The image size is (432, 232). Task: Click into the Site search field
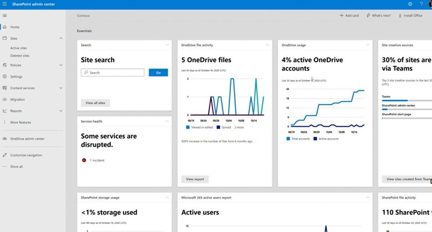(113, 73)
